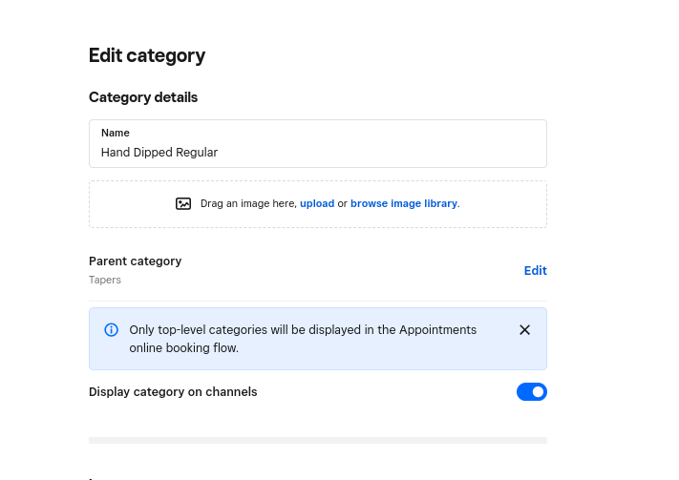679x480 pixels.
Task: Dismiss the top-level categories info banner
Action: 524,330
